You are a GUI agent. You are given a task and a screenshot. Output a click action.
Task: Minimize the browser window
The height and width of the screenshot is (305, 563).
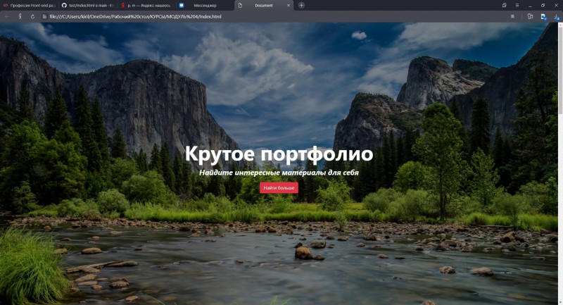(x=530, y=6)
